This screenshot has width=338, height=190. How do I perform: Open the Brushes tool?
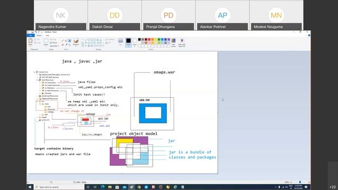coord(76,42)
